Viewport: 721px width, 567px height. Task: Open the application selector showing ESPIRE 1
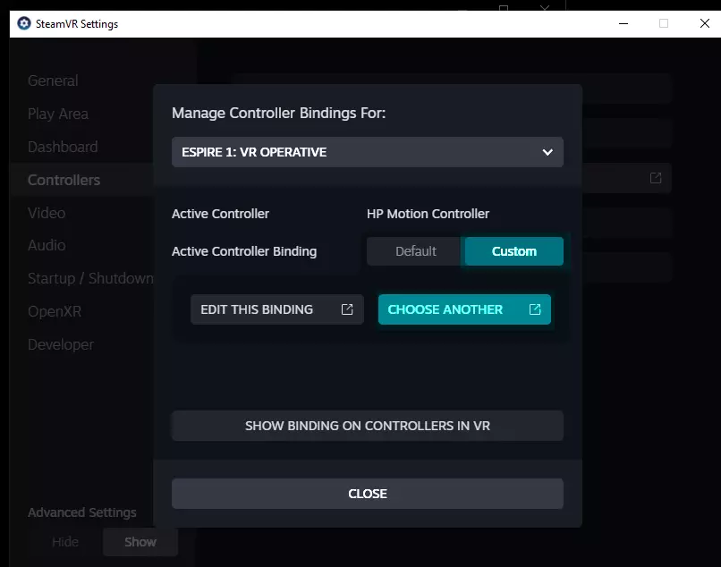tap(368, 152)
